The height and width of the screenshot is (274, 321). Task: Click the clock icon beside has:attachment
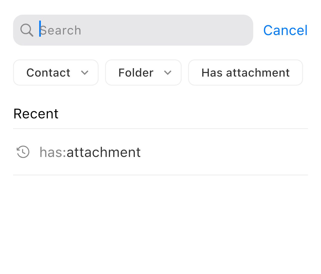[23, 152]
